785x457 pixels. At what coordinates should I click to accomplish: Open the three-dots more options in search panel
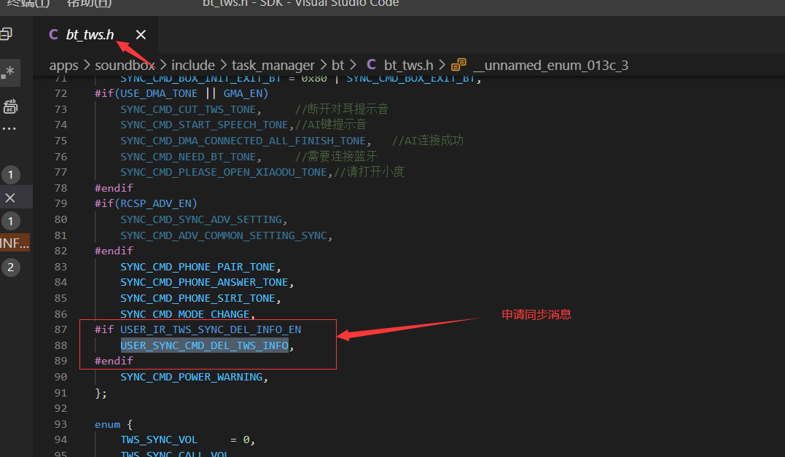point(9,128)
